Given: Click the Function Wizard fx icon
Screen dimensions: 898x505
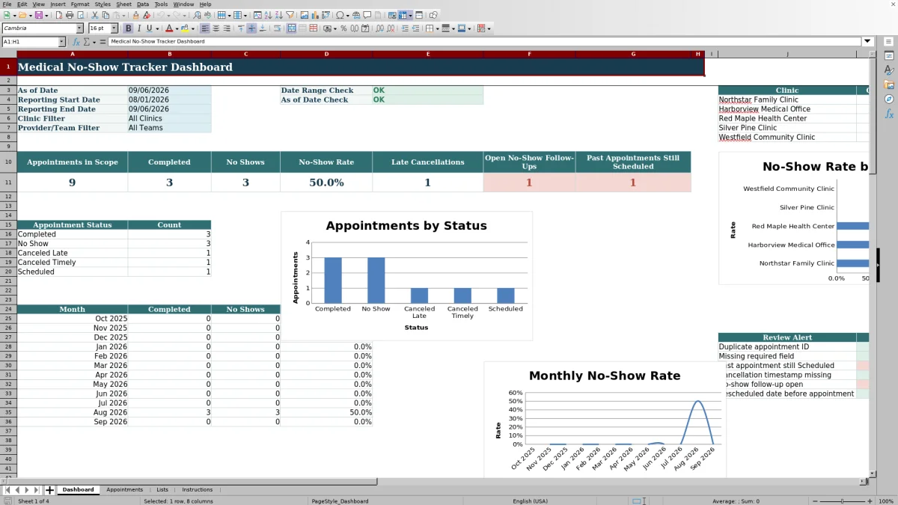Looking at the screenshot, I should (76, 42).
